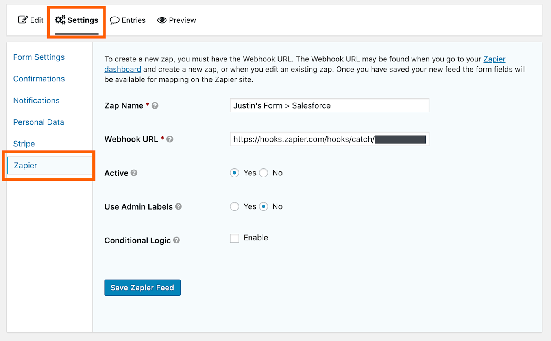This screenshot has width=551, height=341.
Task: Click help icon beside Active label
Action: point(134,173)
